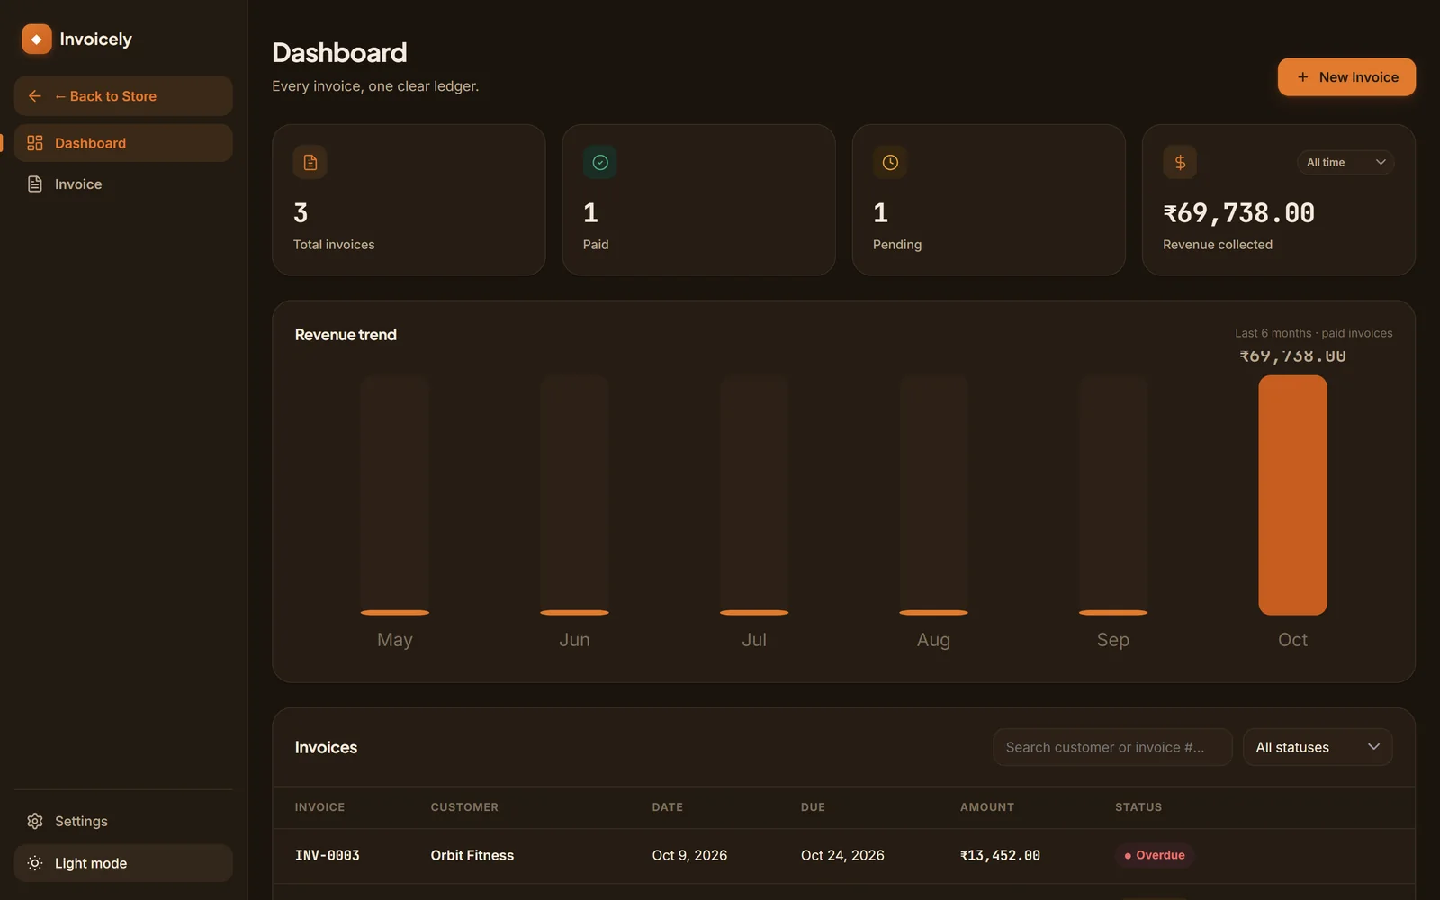Click the Search customer or invoice field
The height and width of the screenshot is (900, 1440).
[1112, 747]
